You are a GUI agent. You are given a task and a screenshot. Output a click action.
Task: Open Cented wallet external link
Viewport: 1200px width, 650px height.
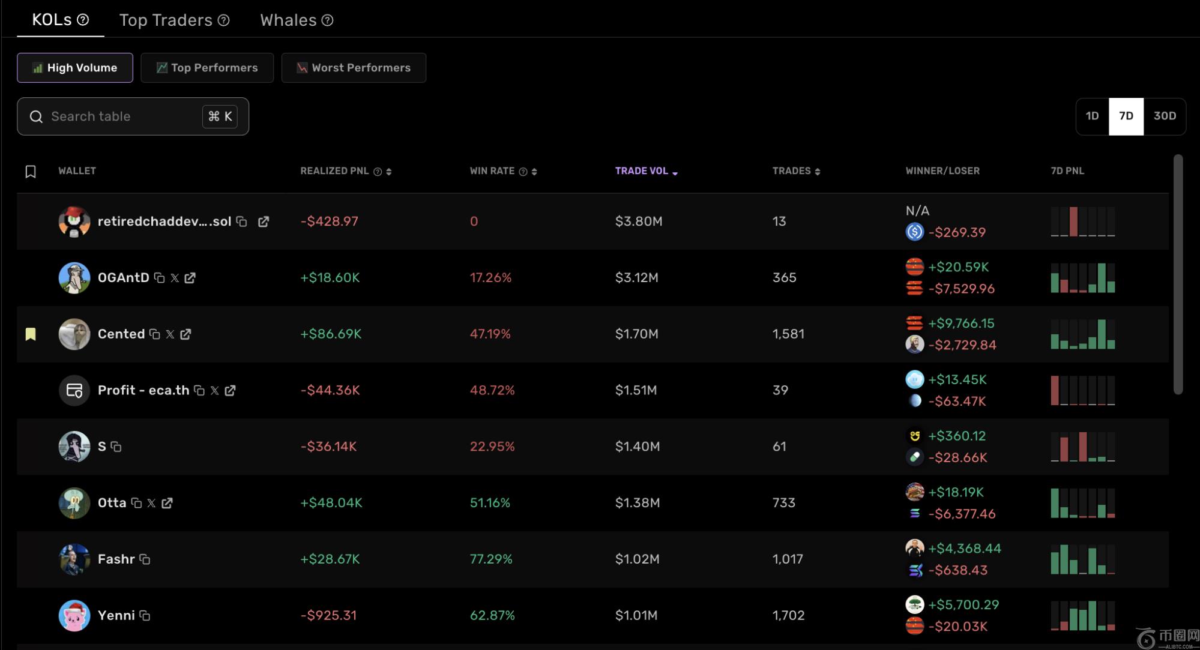coord(185,334)
